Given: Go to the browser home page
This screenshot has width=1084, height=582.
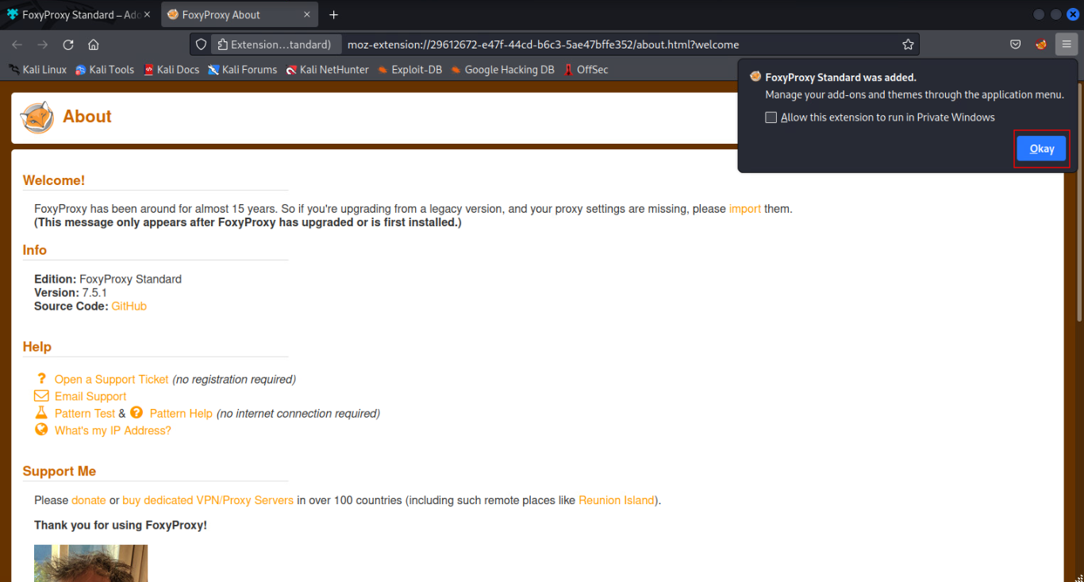Looking at the screenshot, I should click(x=94, y=44).
